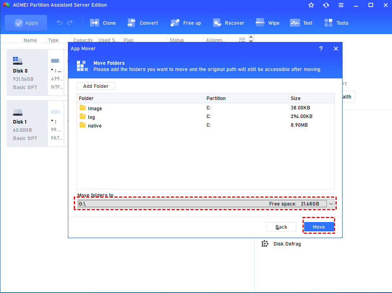Open the Wipe tool
Image resolution: width=392 pixels, height=293 pixels.
tap(267, 23)
